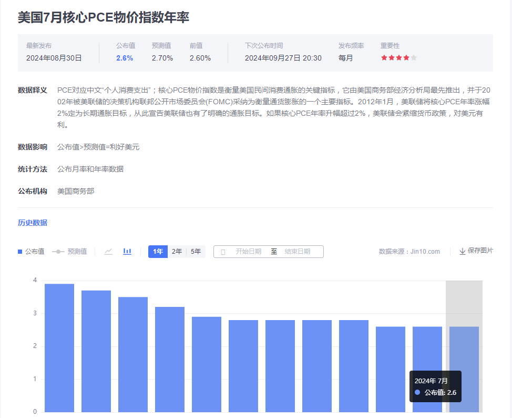
Task: Click the blue 2.6% published value
Action: [x=125, y=58]
